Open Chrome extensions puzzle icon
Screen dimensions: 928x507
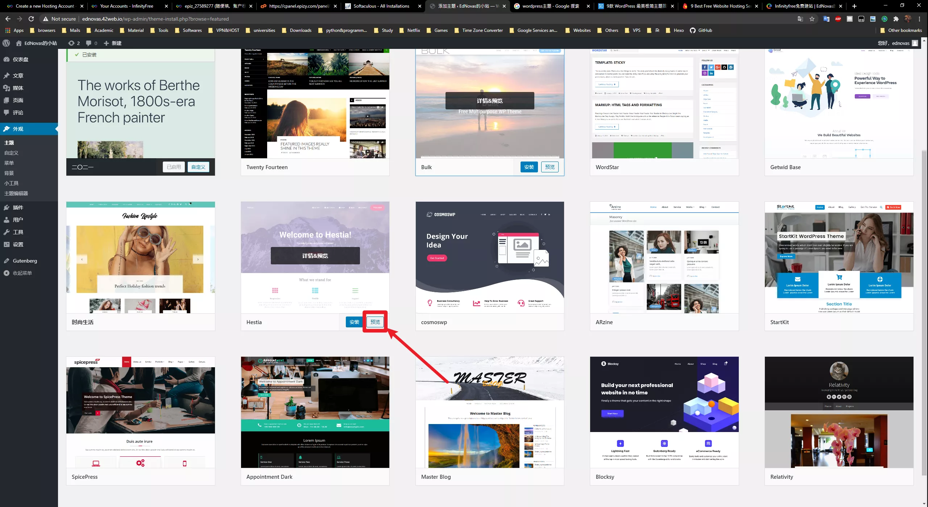896,19
